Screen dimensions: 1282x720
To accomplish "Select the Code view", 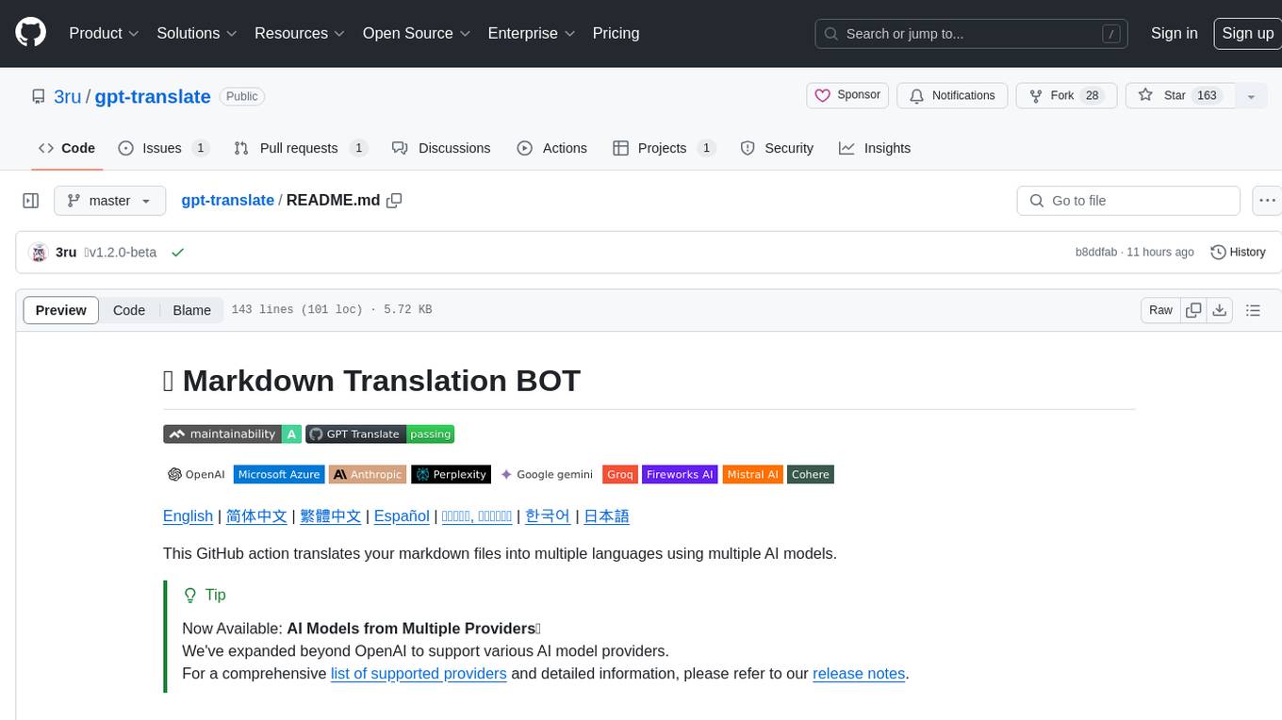I will click(129, 310).
